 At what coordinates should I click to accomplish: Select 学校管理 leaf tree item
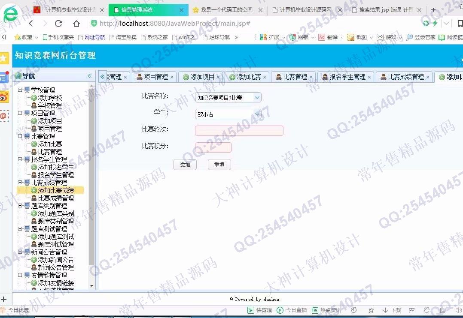[x=50, y=105]
